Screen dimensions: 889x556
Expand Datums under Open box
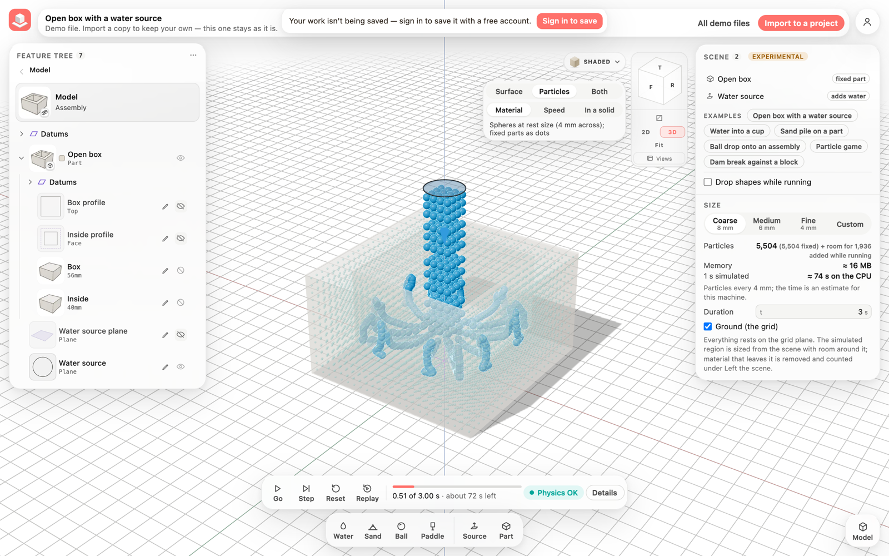pyautogui.click(x=31, y=182)
